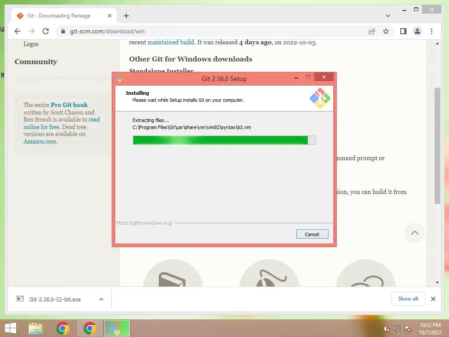Open a new browser tab
Viewport: 449px width, 337px height.
[126, 16]
